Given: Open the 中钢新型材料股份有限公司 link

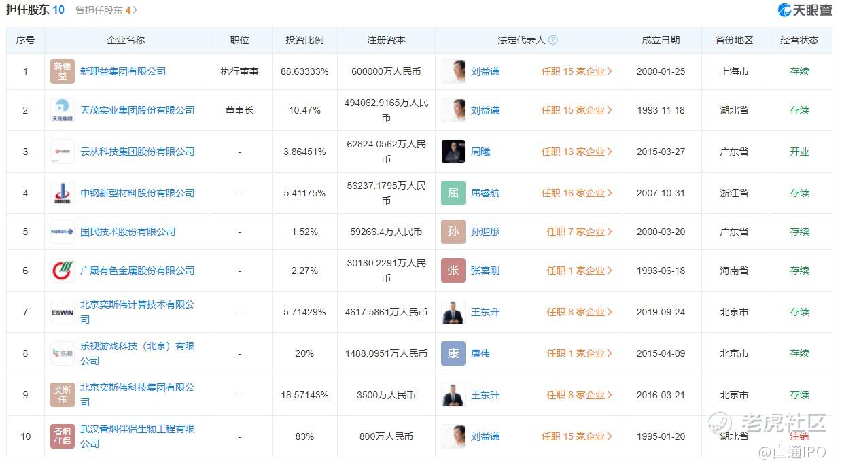Looking at the screenshot, I should pyautogui.click(x=137, y=193).
